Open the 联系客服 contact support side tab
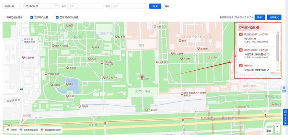Viewport: 288px width, 135px height. (x=285, y=117)
